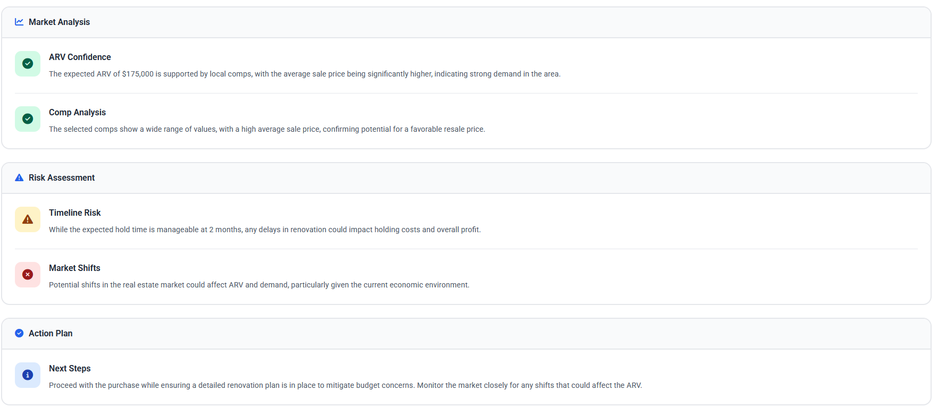Click the Proceed with the purchase text
The height and width of the screenshot is (407, 938).
[345, 385]
